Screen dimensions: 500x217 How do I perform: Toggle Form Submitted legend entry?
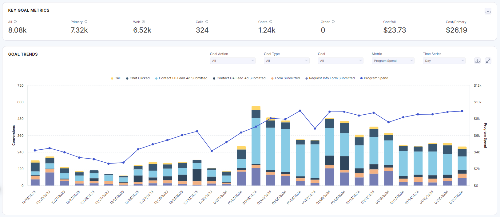(286, 78)
